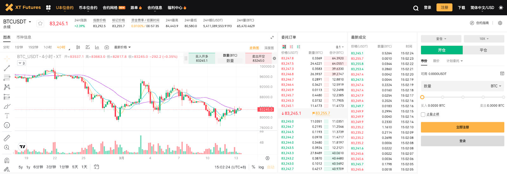
Task: Toggle log scale on chart
Action: [261, 167]
